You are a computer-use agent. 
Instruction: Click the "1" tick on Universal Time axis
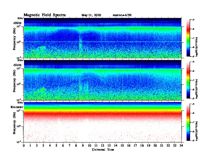coord(30,145)
